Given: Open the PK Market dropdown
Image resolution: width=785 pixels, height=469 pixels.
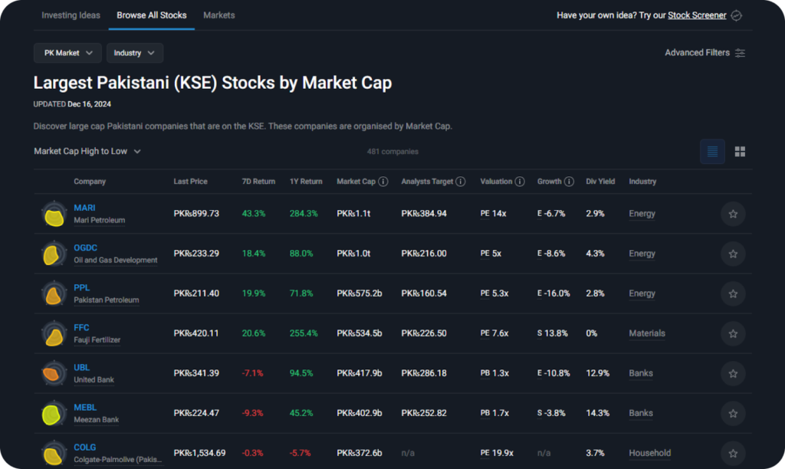Looking at the screenshot, I should click(67, 53).
